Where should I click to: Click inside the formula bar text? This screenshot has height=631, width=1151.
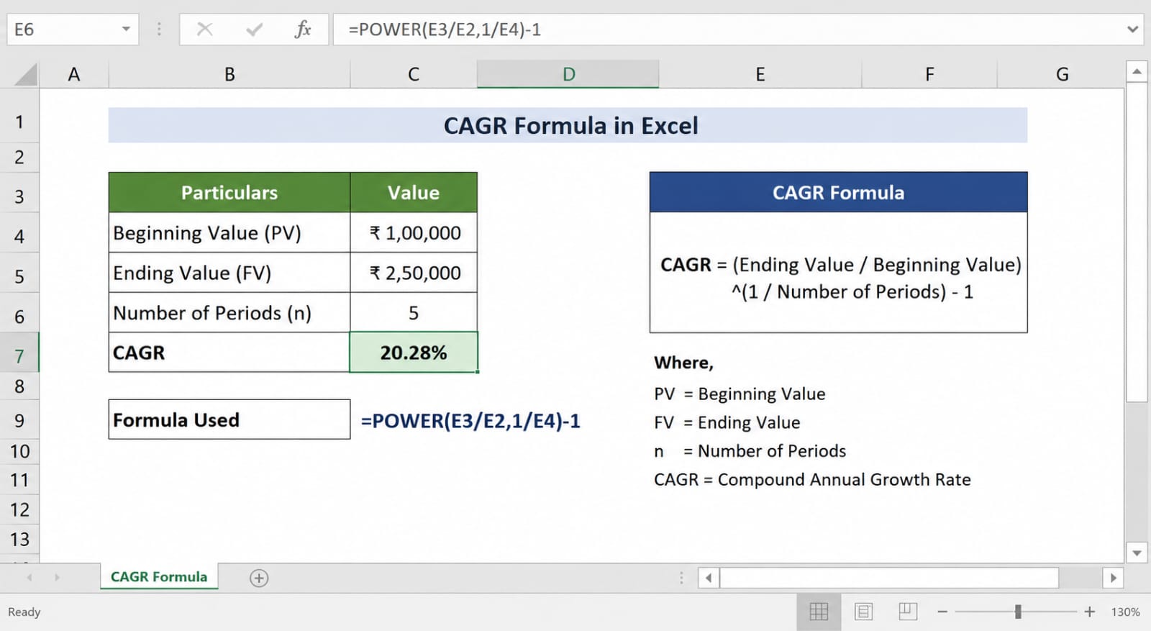[x=445, y=29]
